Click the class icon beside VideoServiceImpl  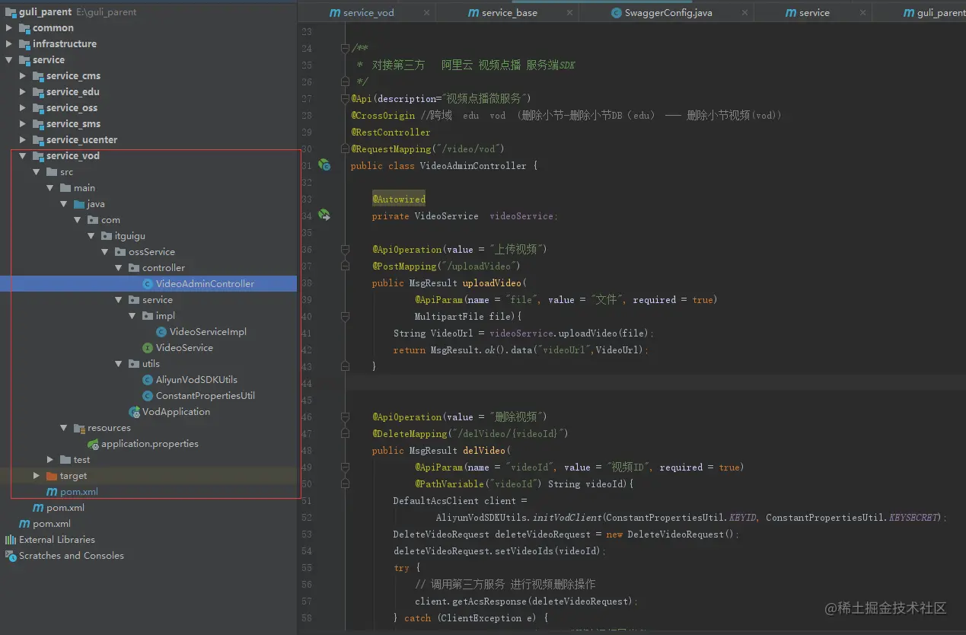161,331
